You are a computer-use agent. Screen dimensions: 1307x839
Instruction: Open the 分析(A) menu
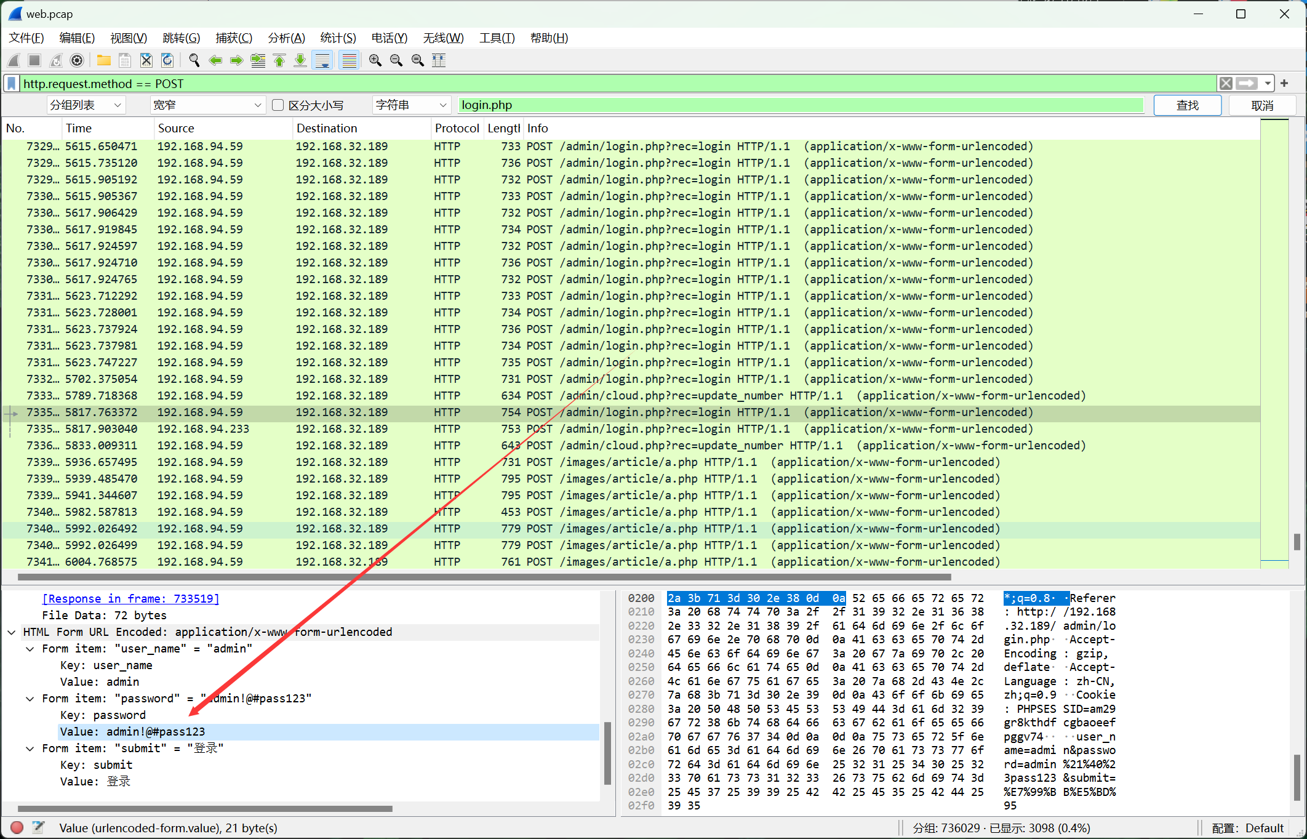(286, 38)
